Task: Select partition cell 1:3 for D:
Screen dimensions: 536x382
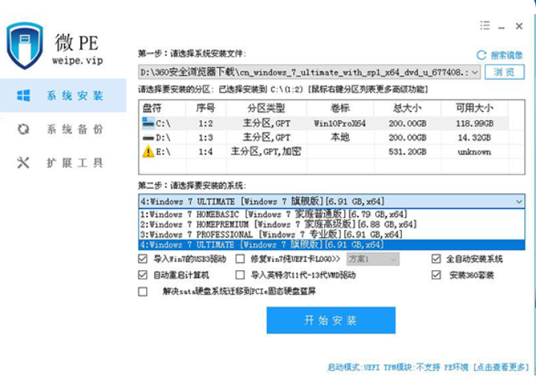Action: coord(206,137)
